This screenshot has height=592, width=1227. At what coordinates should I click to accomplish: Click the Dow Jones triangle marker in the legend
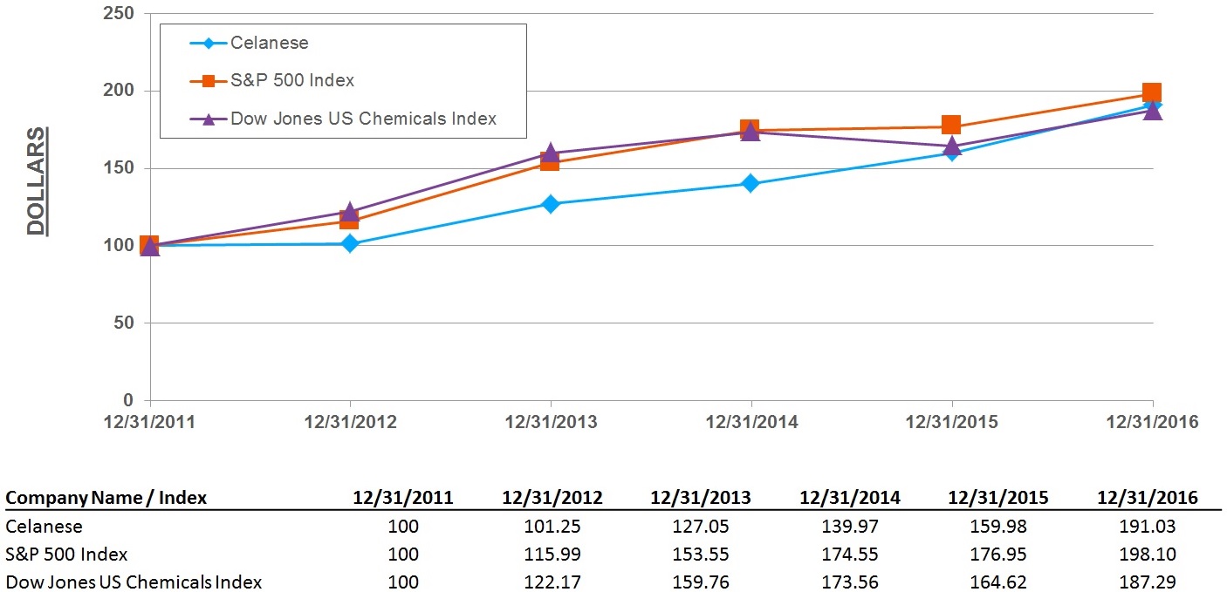[x=208, y=119]
